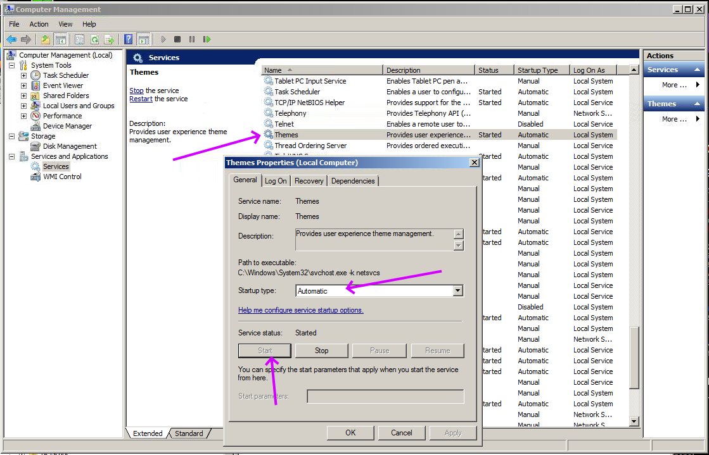Click the services list vertical scrollbar thumb
The height and width of the screenshot is (455, 709).
[634, 358]
